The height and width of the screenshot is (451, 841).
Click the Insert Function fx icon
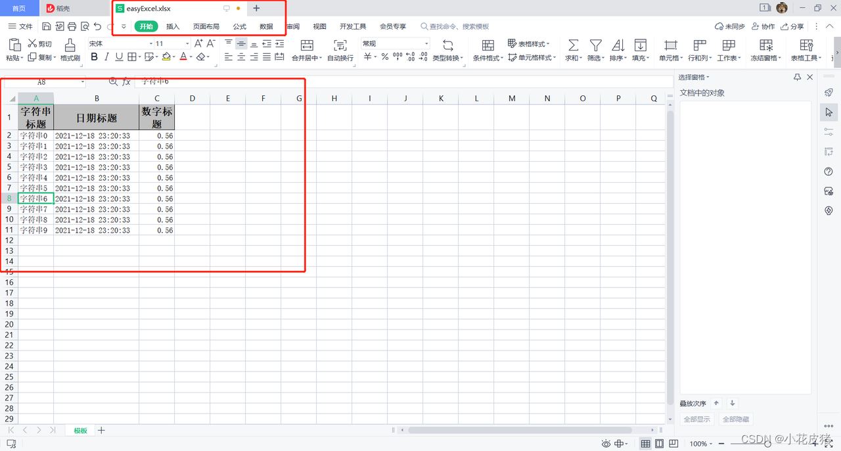(126, 82)
